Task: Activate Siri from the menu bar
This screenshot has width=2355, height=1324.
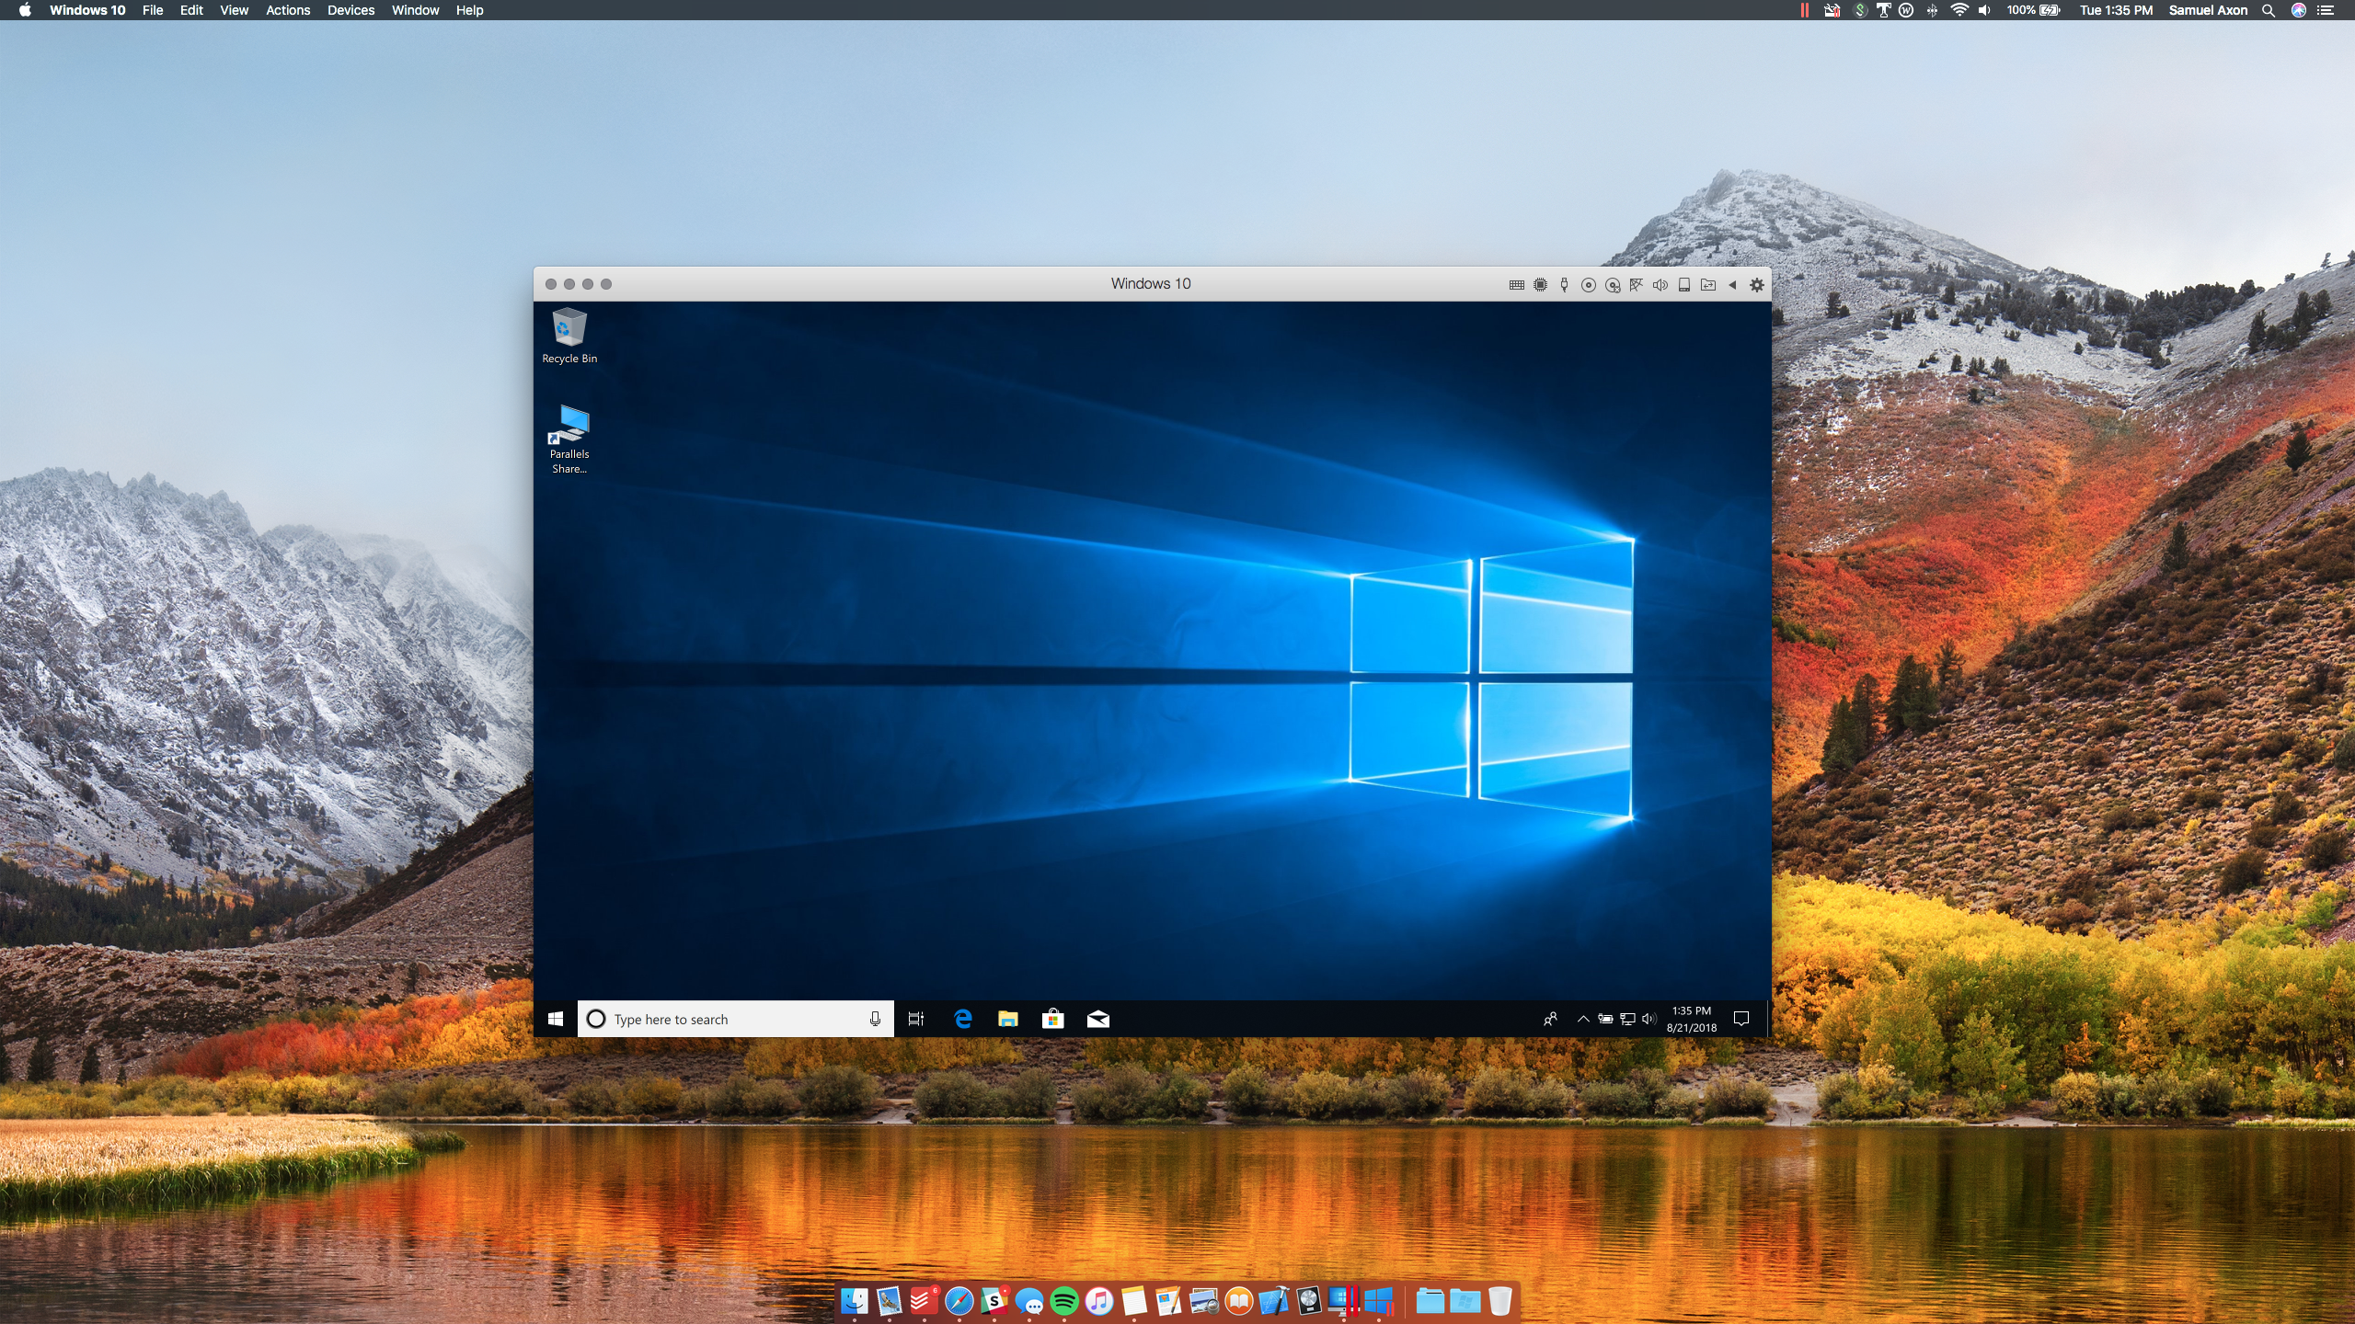Action: 2299,10
